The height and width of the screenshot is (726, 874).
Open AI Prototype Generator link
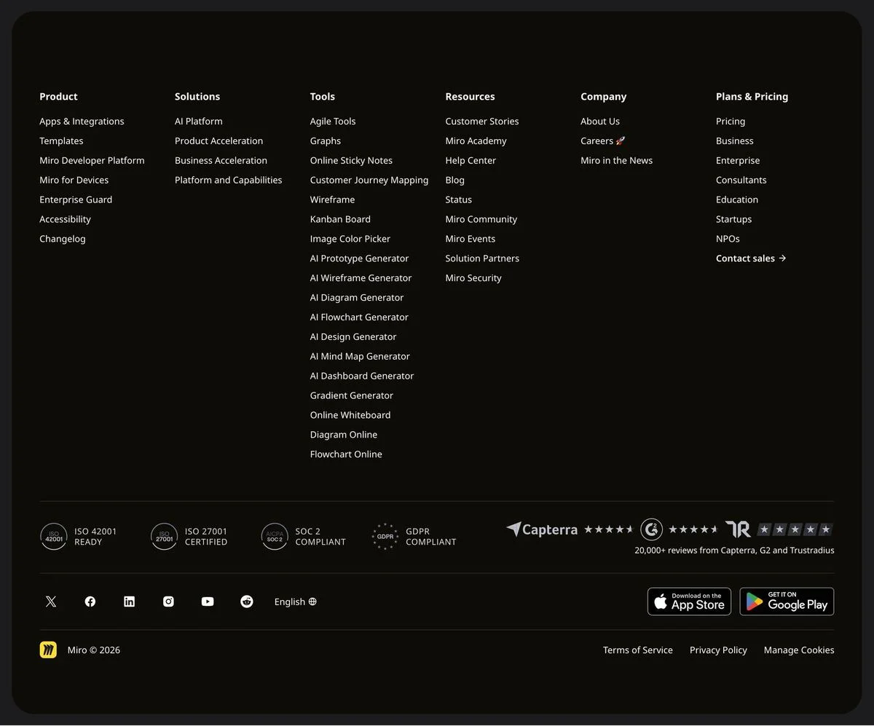tap(359, 259)
